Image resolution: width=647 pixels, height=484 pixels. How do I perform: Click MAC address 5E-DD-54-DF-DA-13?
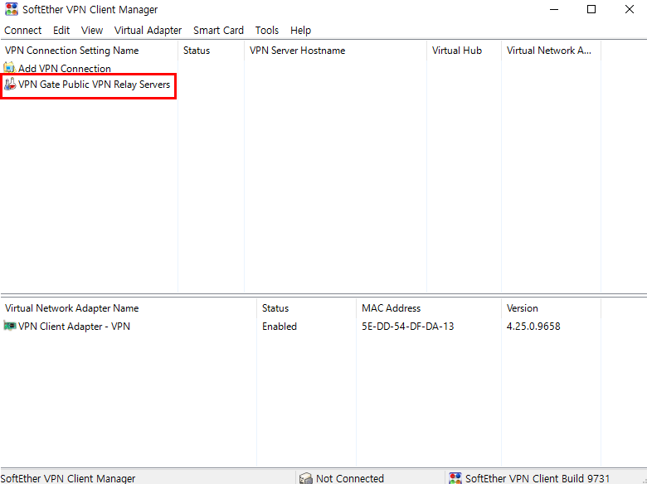[407, 327]
